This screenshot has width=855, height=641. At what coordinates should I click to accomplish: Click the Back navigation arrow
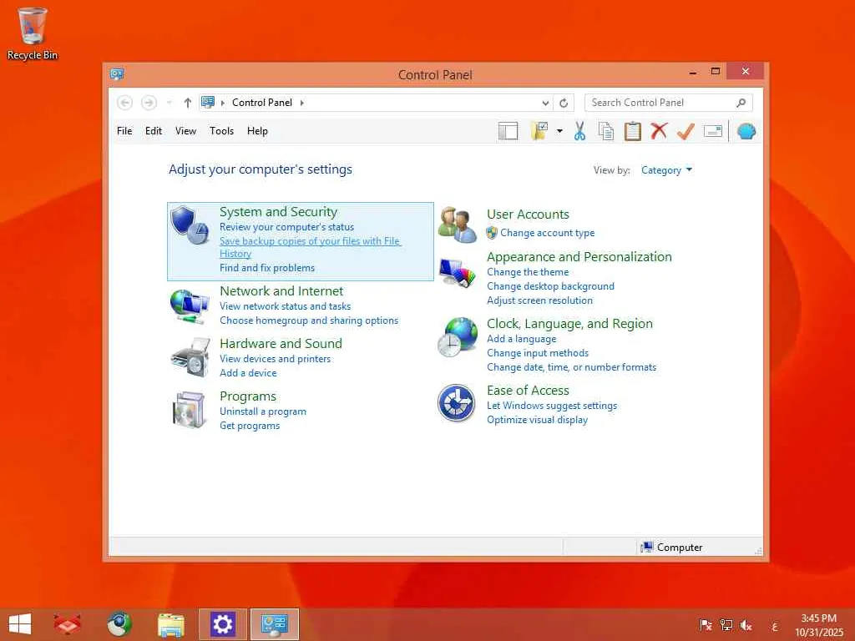[x=125, y=103]
